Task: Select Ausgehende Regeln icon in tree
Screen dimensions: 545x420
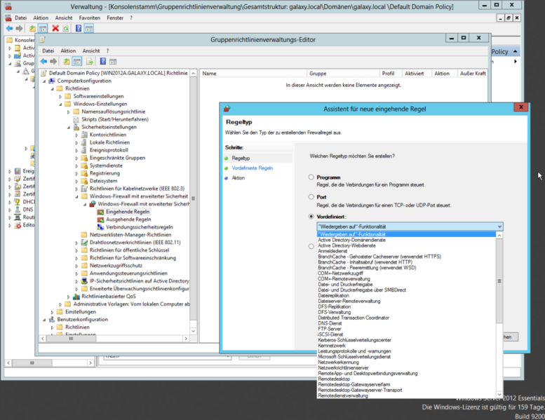Action: pyautogui.click(x=100, y=219)
